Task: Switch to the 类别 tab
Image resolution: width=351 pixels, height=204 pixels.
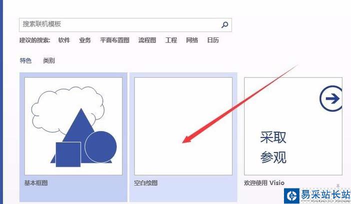Action: tap(49, 60)
